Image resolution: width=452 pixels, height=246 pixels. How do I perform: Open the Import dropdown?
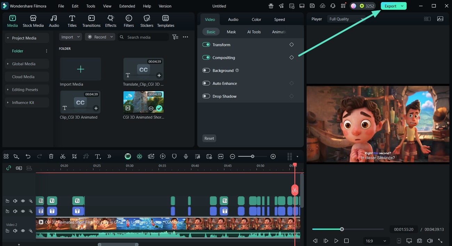coord(70,37)
